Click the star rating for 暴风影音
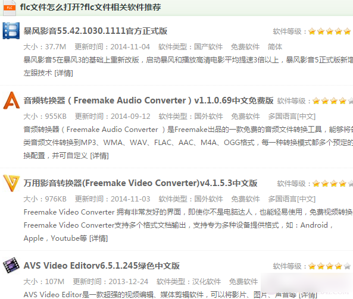 (x=329, y=32)
